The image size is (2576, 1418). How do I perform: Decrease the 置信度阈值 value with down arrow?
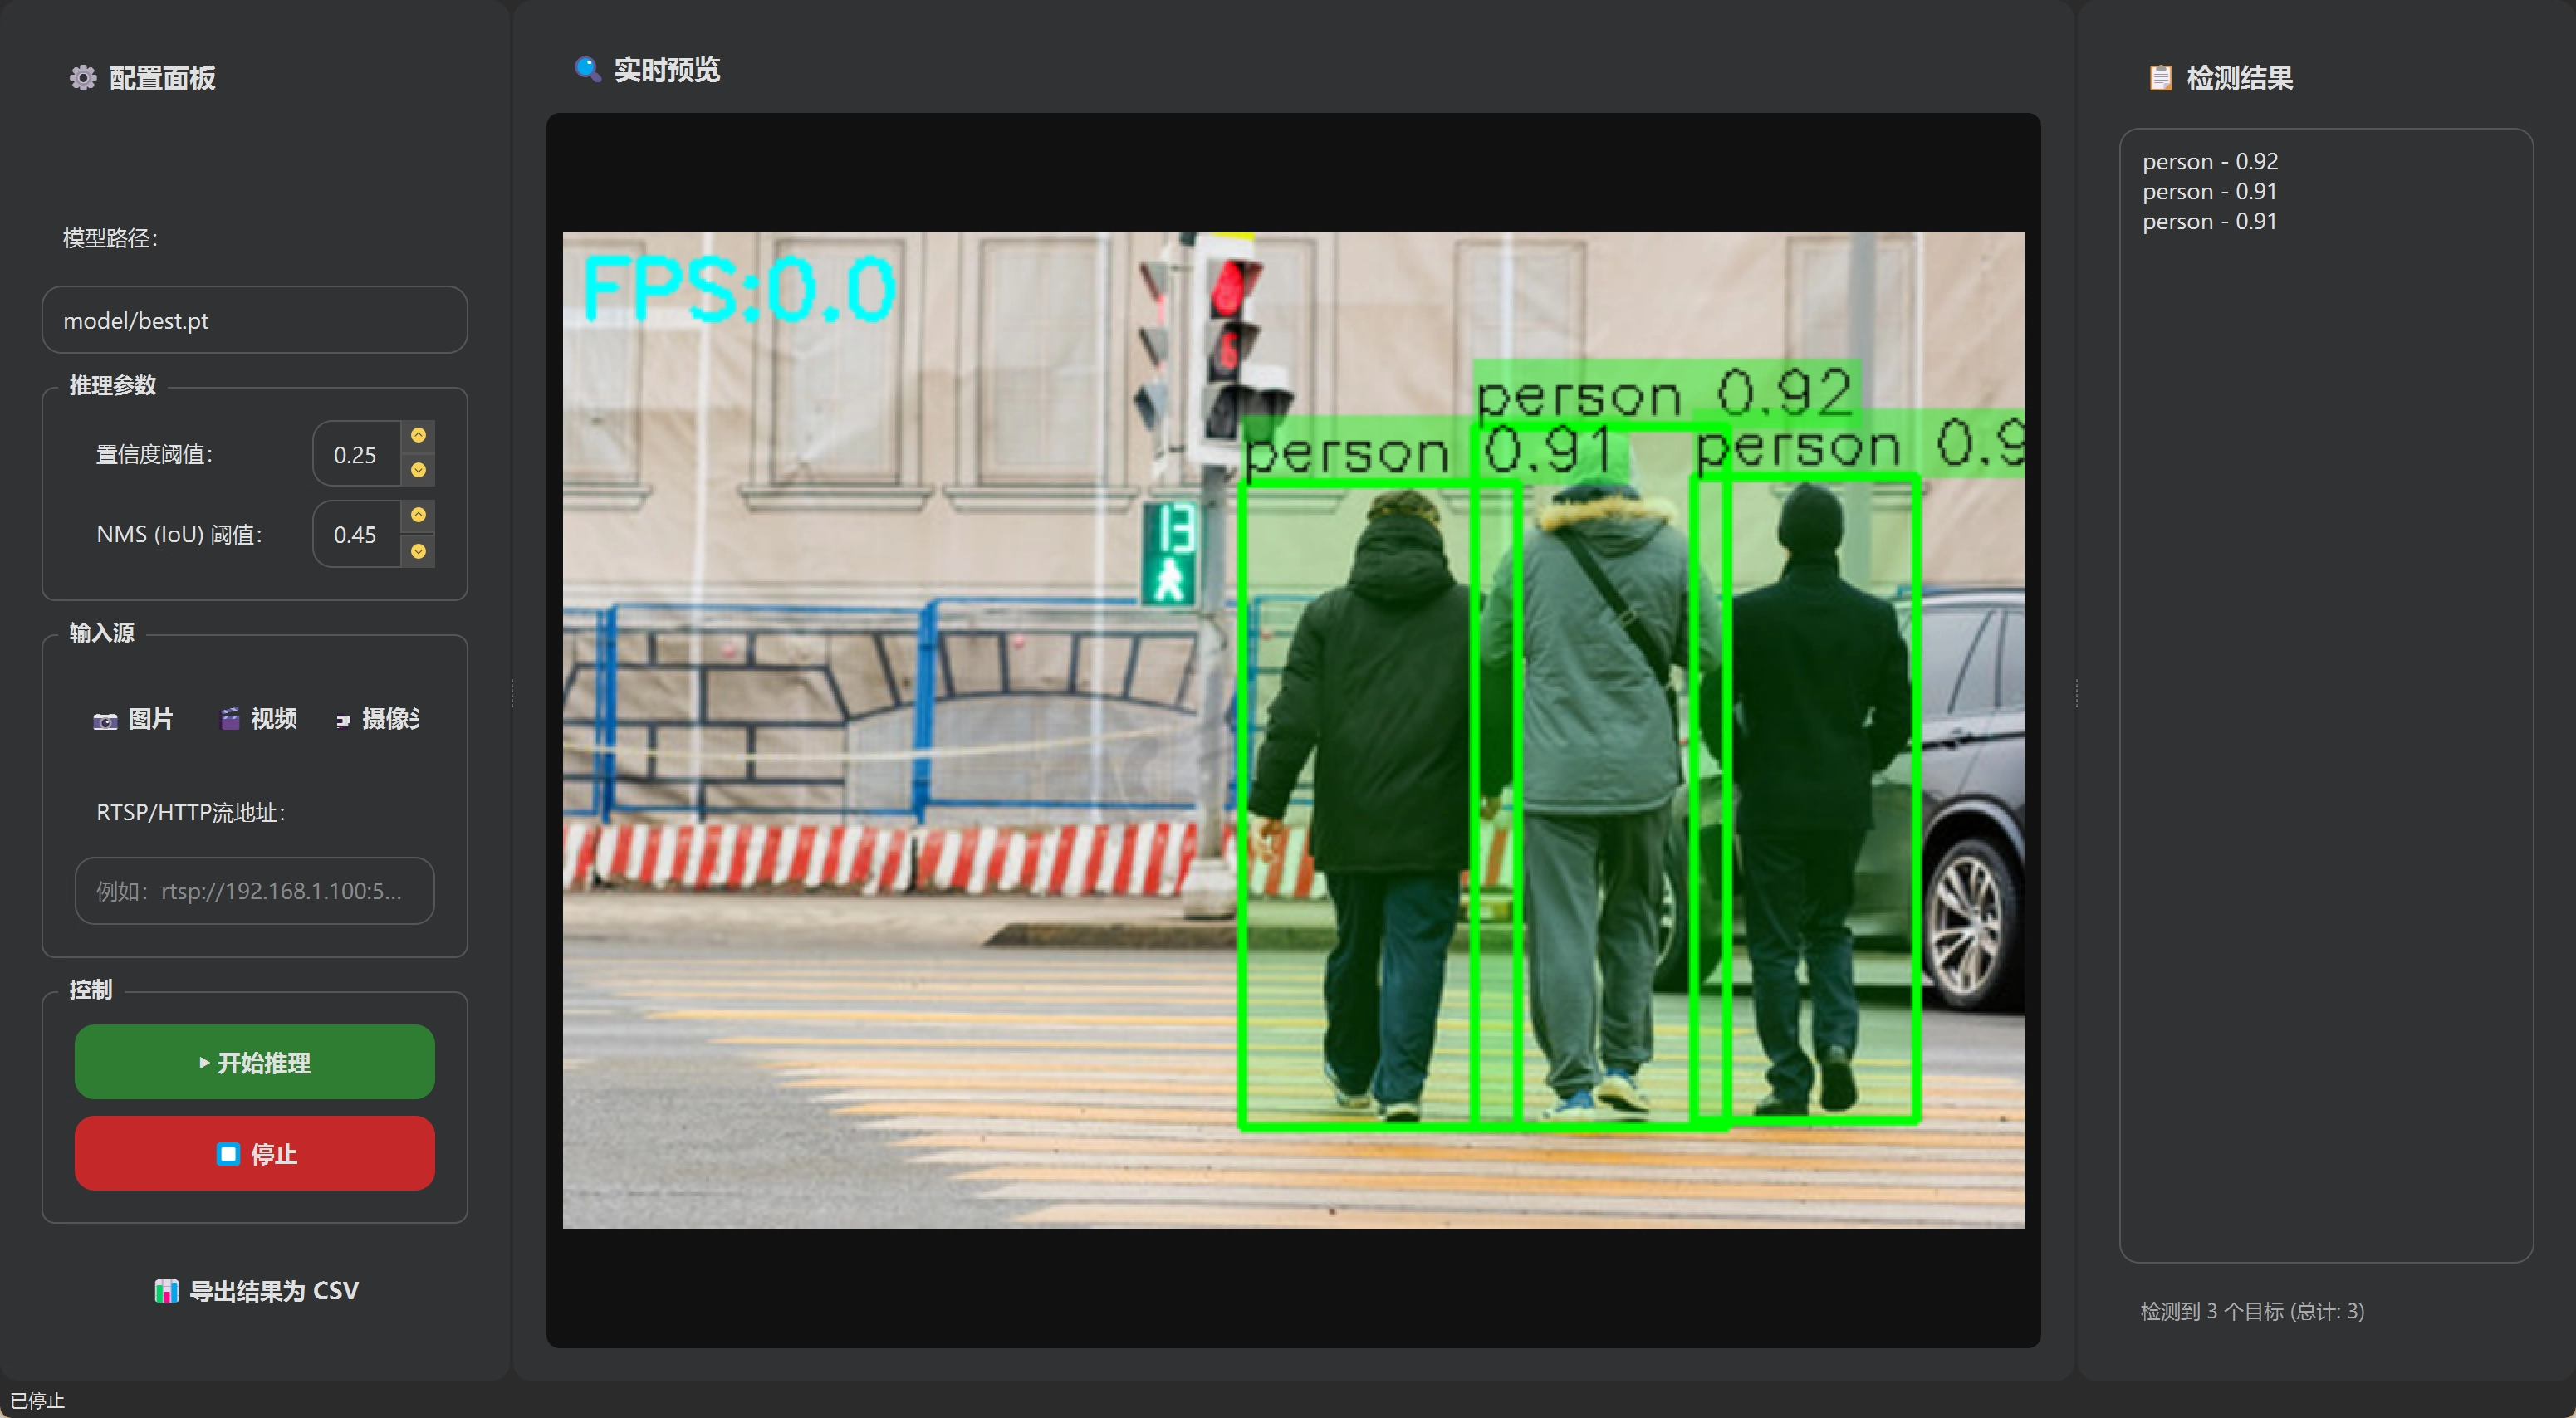(x=418, y=470)
